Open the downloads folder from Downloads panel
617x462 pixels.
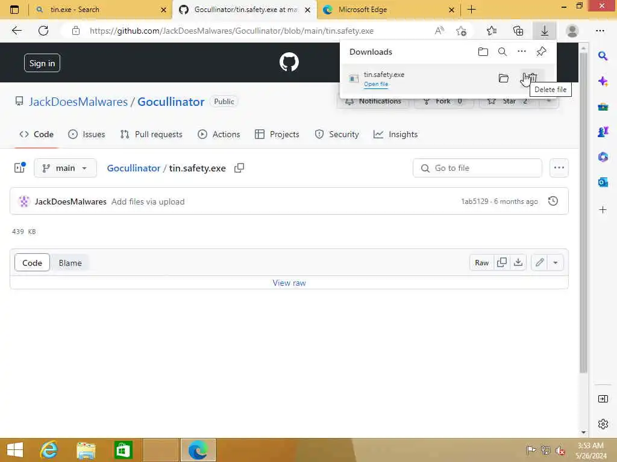tap(483, 52)
